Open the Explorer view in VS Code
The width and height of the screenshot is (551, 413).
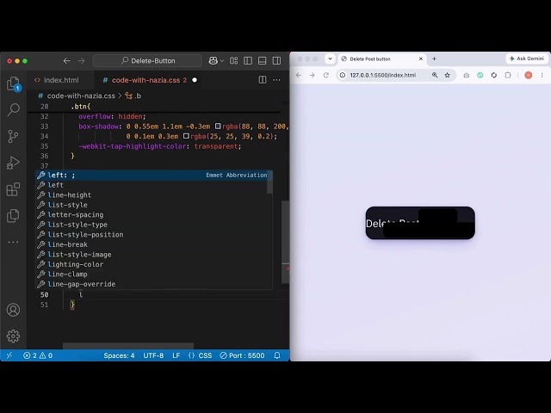tap(14, 83)
